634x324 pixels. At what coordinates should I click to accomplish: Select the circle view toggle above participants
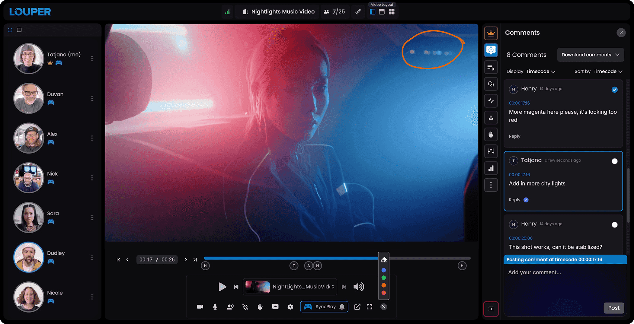(10, 30)
